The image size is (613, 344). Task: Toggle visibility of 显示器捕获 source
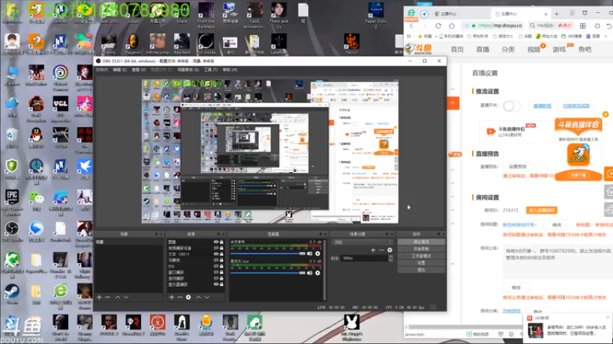pos(216,284)
